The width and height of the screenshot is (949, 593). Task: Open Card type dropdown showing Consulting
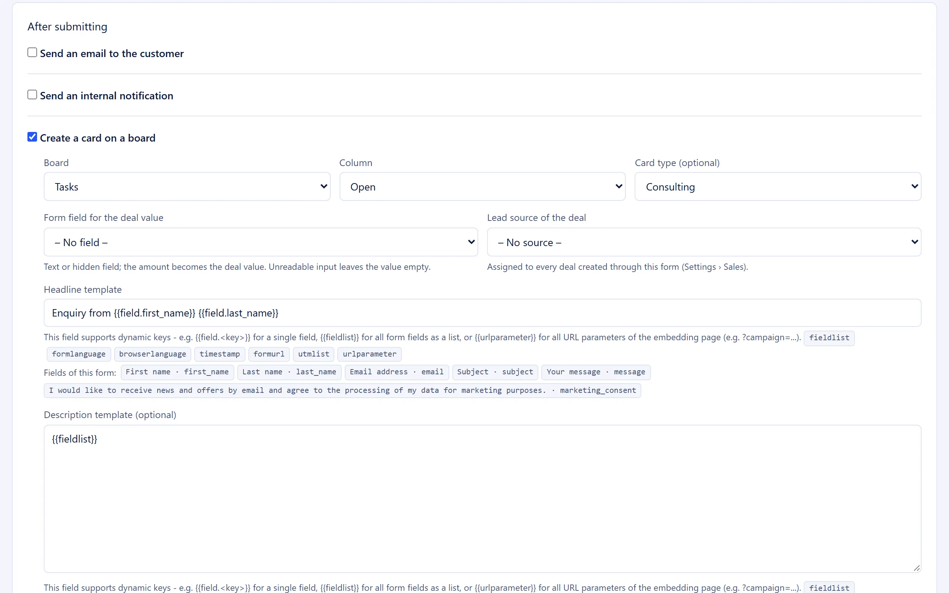coord(778,187)
